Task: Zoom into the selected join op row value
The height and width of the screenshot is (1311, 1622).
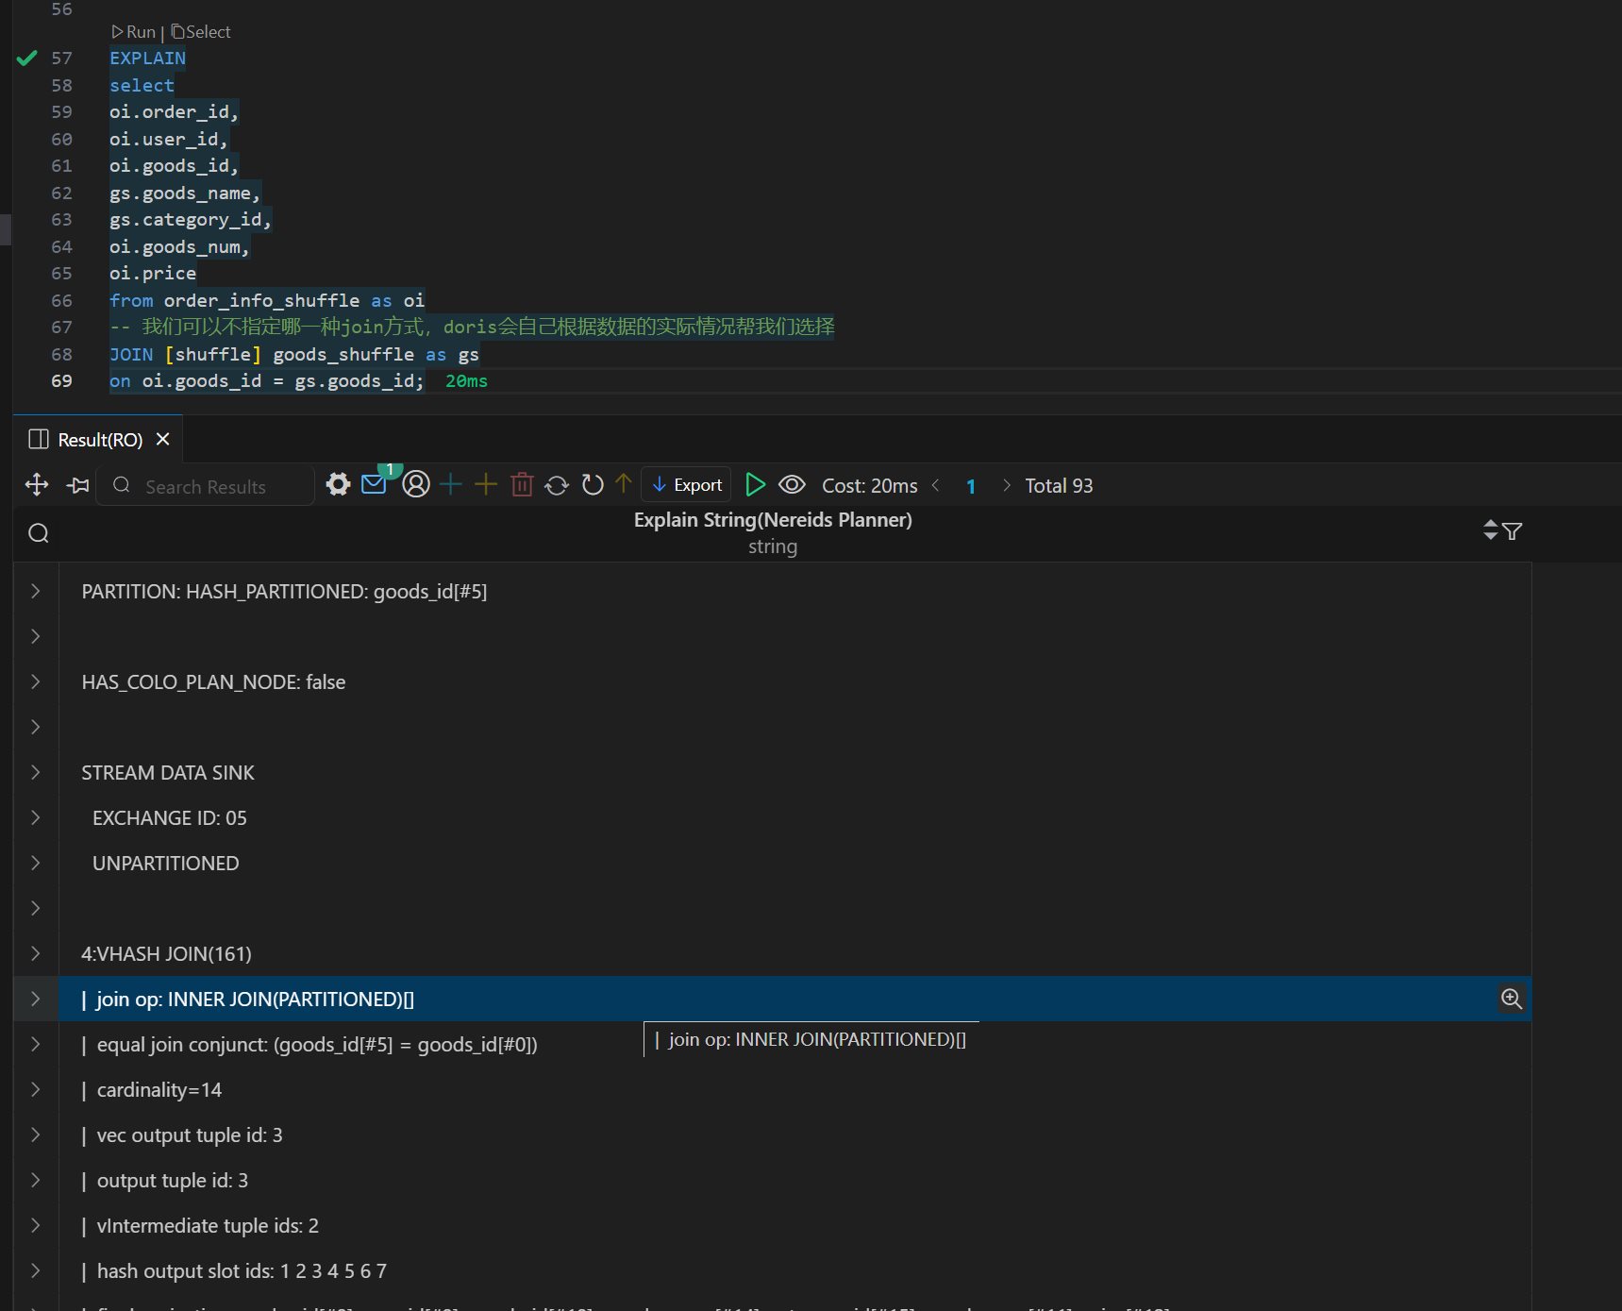Action: tap(1512, 999)
